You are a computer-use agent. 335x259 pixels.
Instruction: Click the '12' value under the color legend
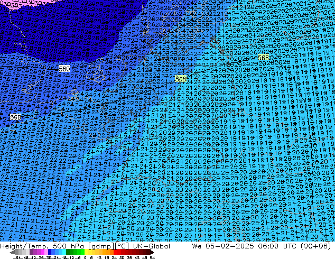[x=99, y=257]
